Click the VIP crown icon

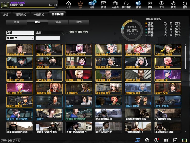[80, 5]
